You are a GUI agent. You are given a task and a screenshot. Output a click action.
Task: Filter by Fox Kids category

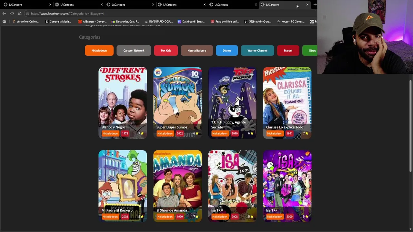[x=166, y=51]
